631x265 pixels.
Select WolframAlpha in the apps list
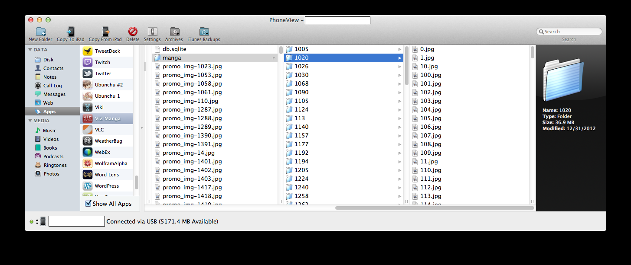point(88,163)
